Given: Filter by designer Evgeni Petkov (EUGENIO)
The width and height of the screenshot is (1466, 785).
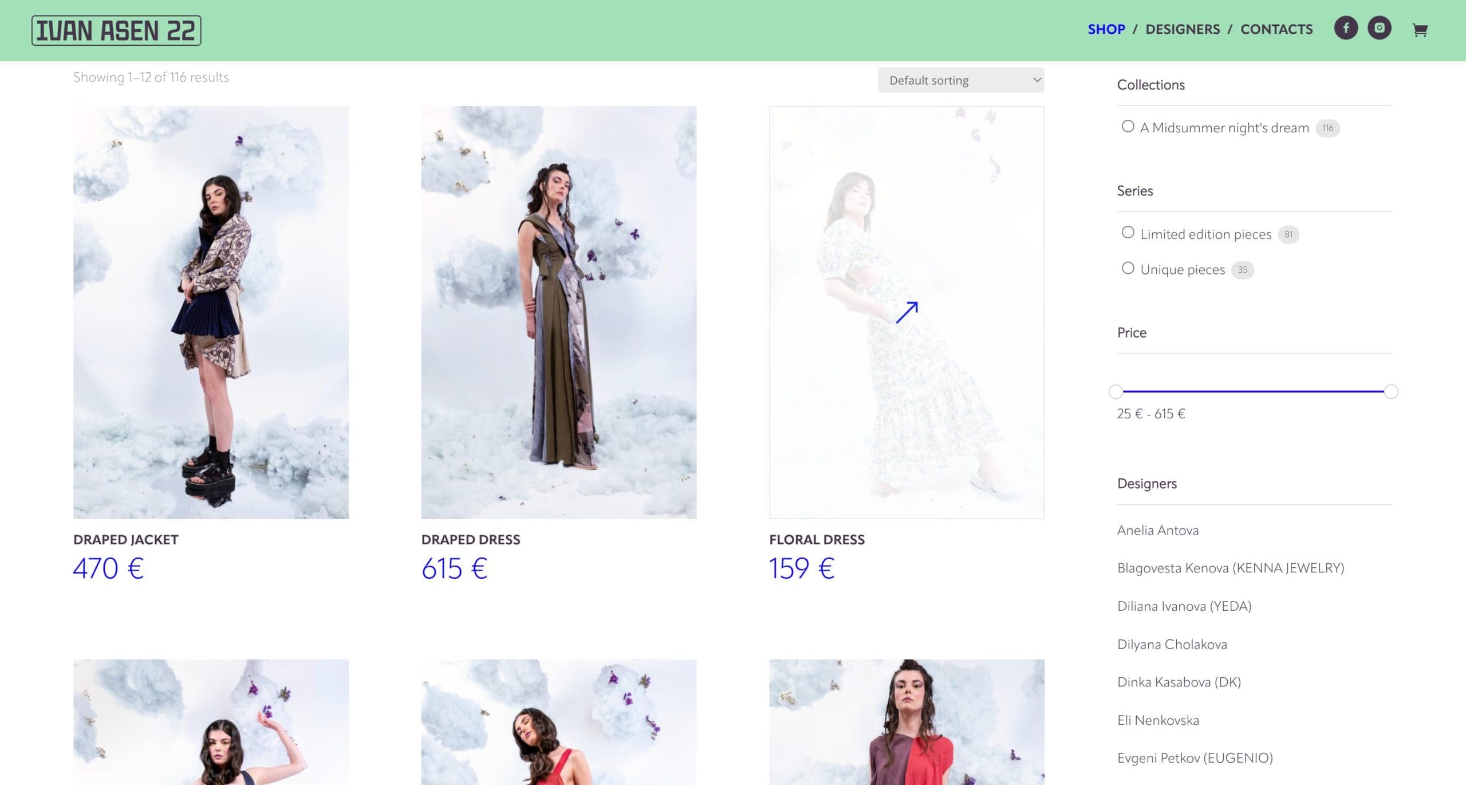Looking at the screenshot, I should point(1195,757).
